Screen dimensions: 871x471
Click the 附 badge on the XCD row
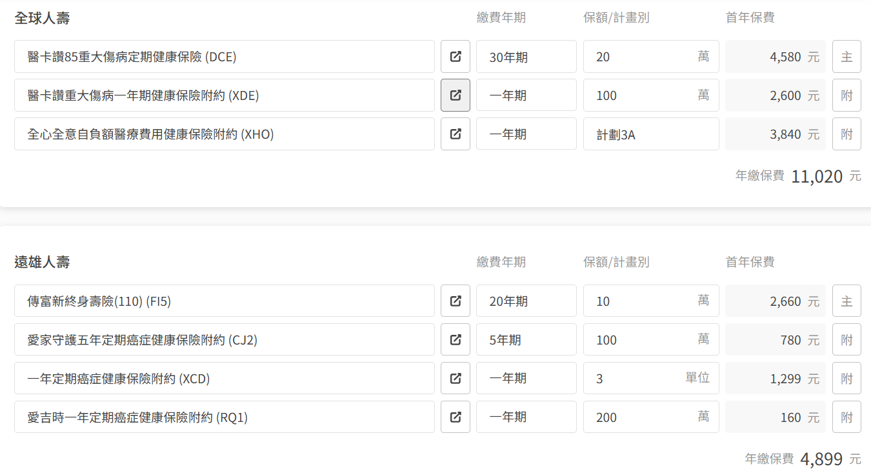tap(846, 379)
